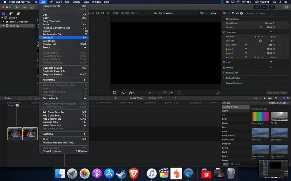The width and height of the screenshot is (291, 181).
Task: Toggle the Position keyframe diamond
Action: click(284, 37)
